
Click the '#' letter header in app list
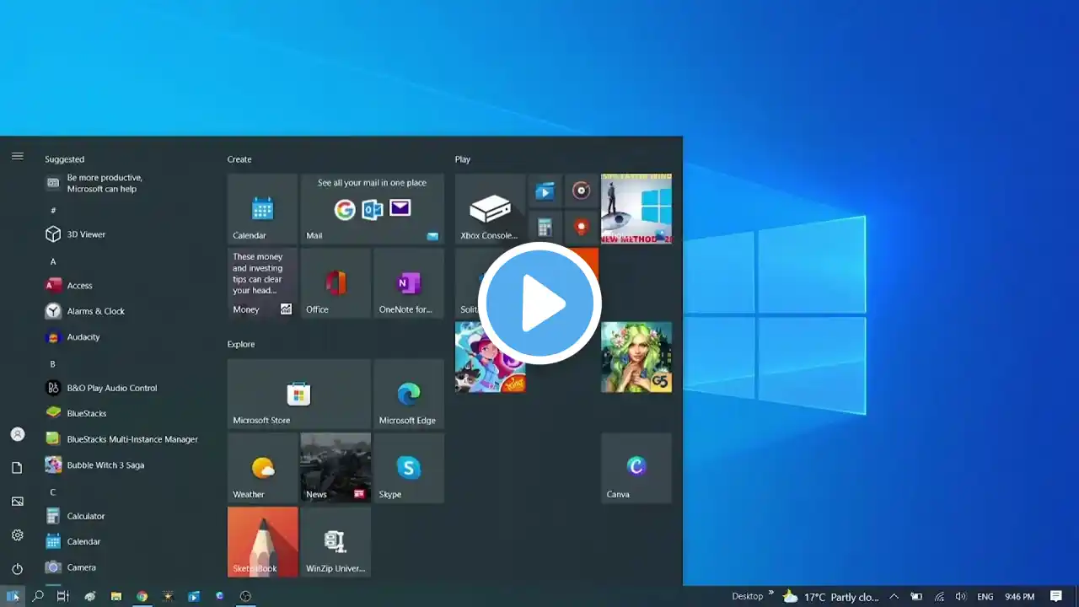(53, 210)
